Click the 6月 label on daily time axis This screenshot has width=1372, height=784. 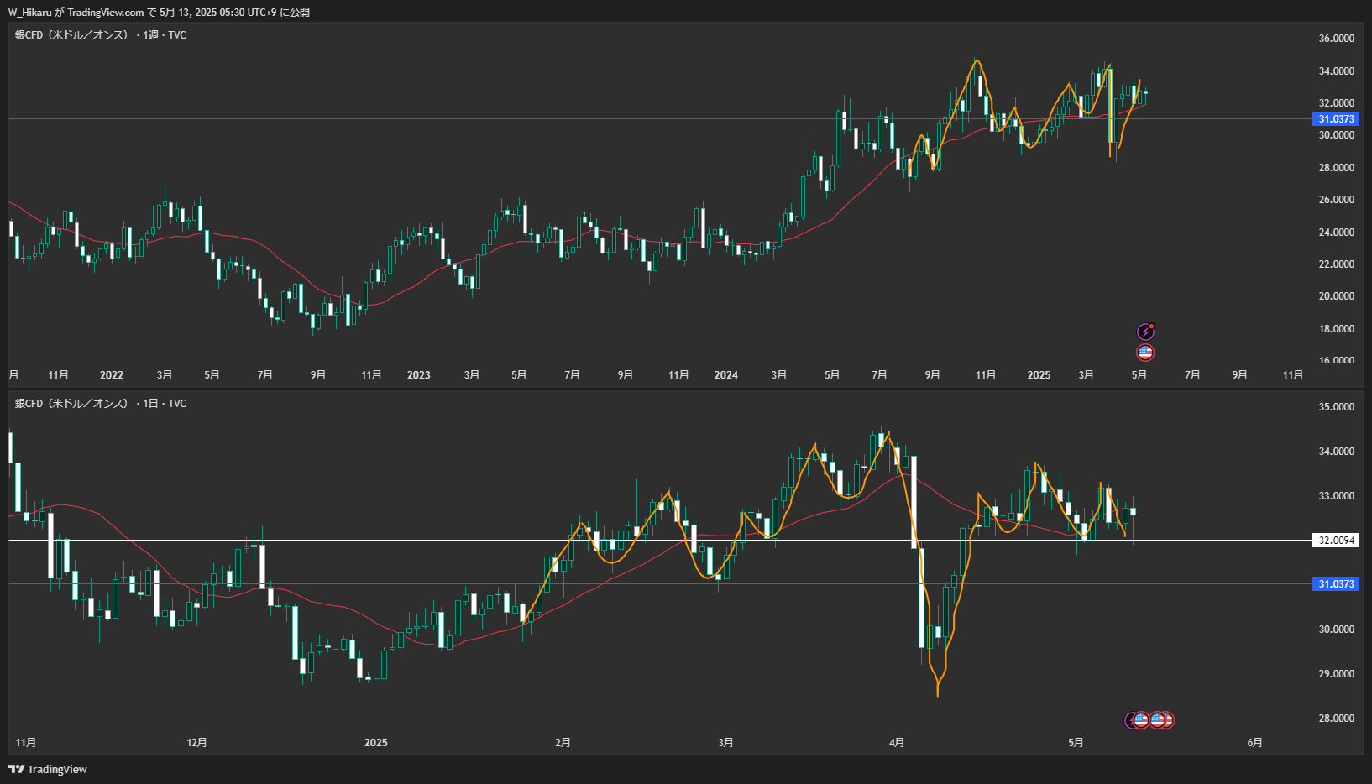1254,743
